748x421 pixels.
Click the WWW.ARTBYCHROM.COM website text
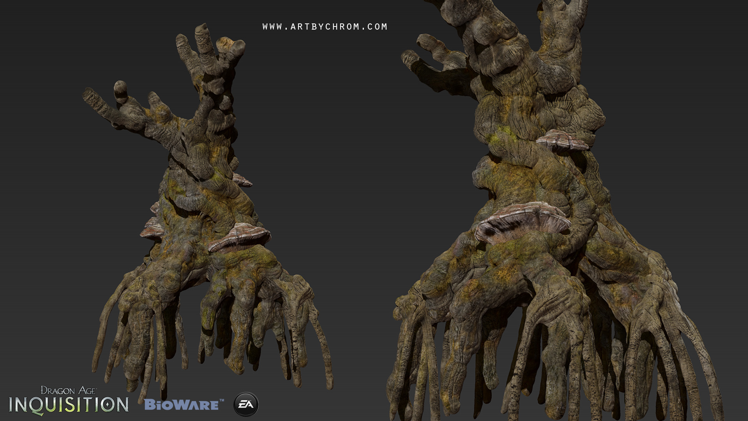[x=325, y=27]
